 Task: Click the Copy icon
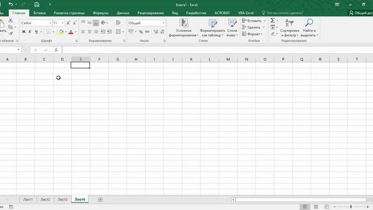tap(10, 27)
